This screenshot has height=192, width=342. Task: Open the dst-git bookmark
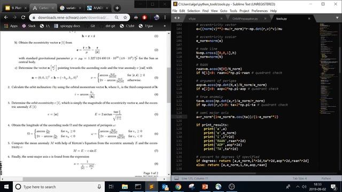click(108, 26)
